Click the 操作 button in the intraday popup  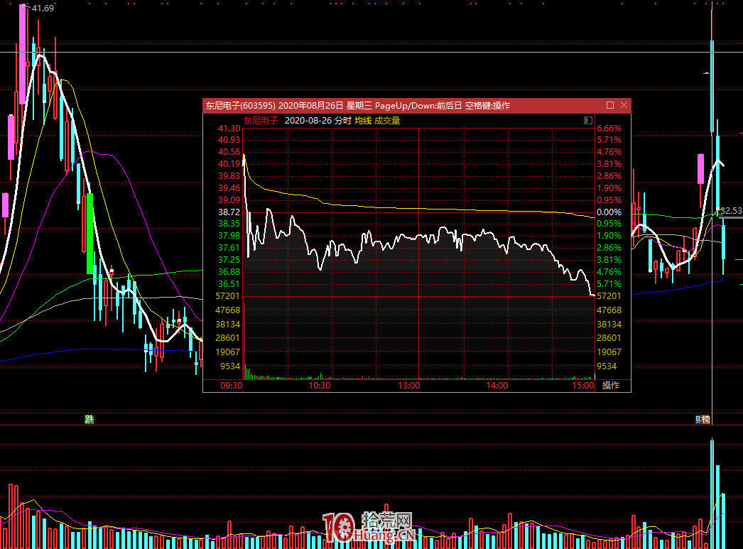pos(611,386)
